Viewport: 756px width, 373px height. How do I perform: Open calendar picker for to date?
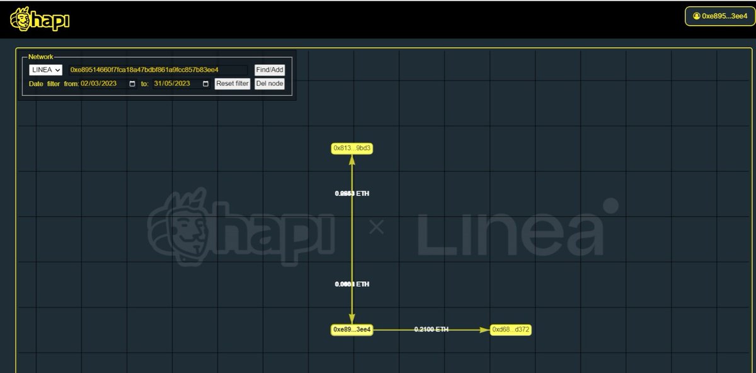pyautogui.click(x=205, y=84)
